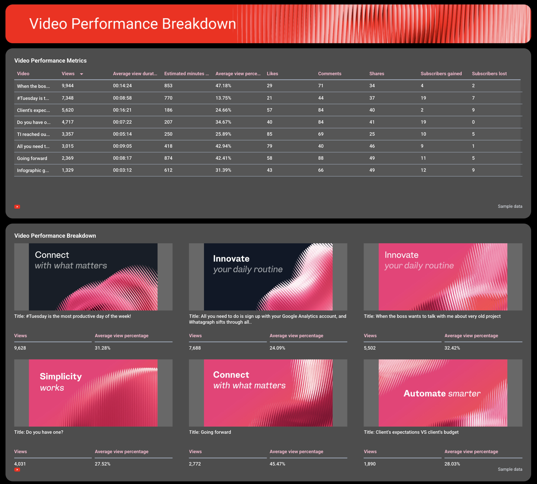Sort by Subscribers lost column
The image size is (537, 484).
[489, 74]
